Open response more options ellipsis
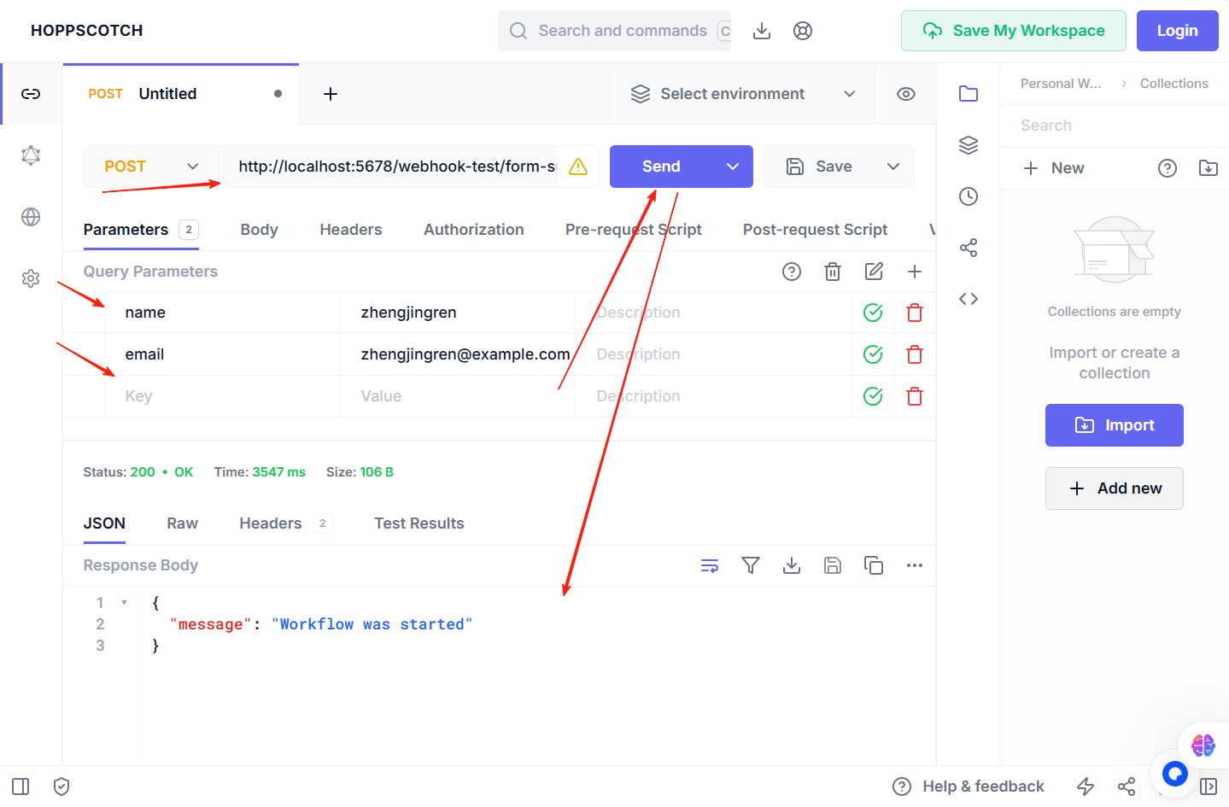Screen dimensions: 1229x807 [x=915, y=565]
